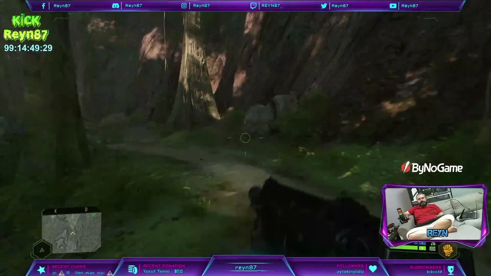Image resolution: width=491 pixels, height=276 pixels.
Task: Click the Reyn87 name beside the Instagram icon
Action: pos(201,6)
